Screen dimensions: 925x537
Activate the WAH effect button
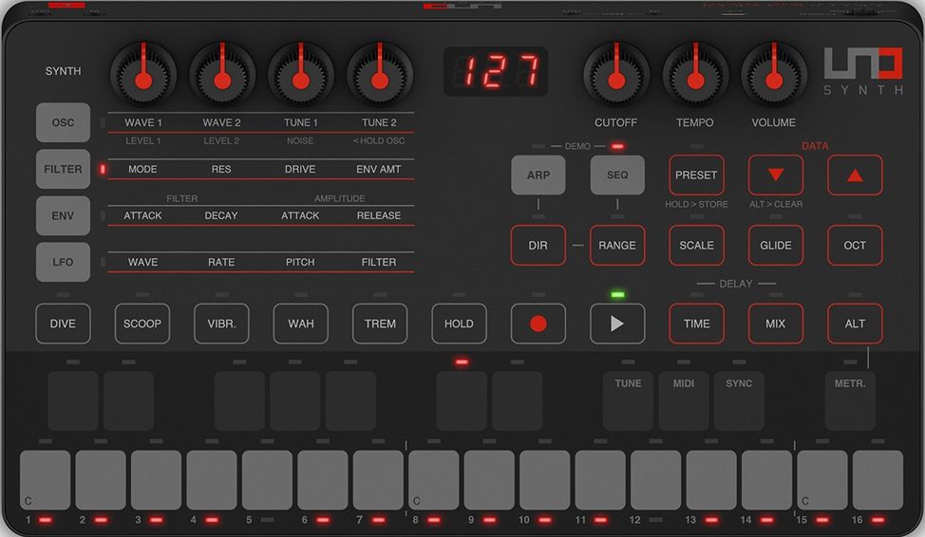point(300,324)
